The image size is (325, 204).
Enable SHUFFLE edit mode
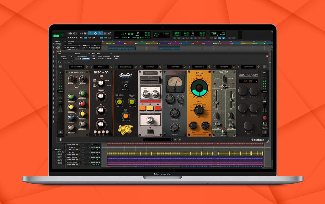(x=56, y=34)
